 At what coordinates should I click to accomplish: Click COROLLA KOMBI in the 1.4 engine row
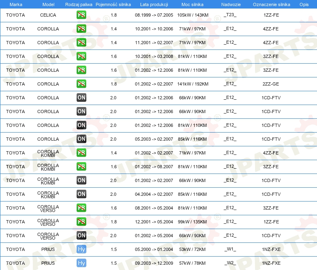[x=48, y=153]
